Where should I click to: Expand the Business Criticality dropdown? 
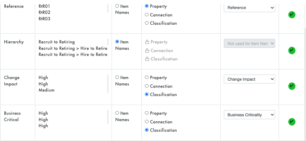[x=249, y=115]
